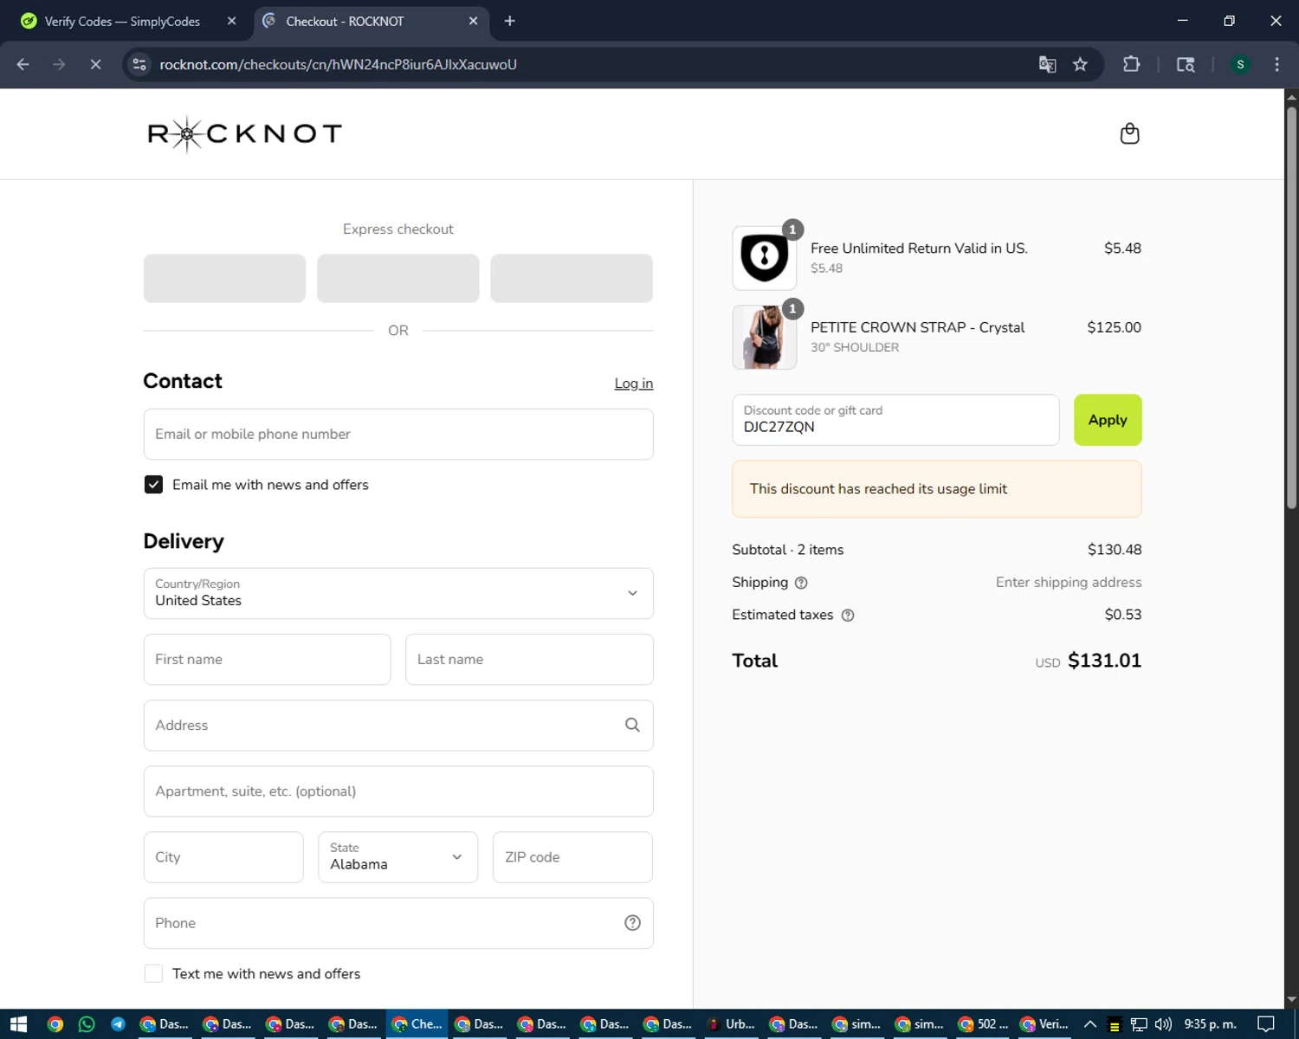Click the browser forward arrow

tap(59, 64)
